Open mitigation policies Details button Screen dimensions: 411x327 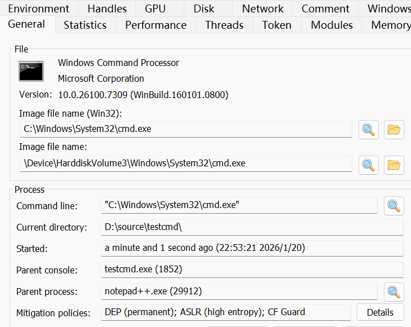tap(380, 312)
